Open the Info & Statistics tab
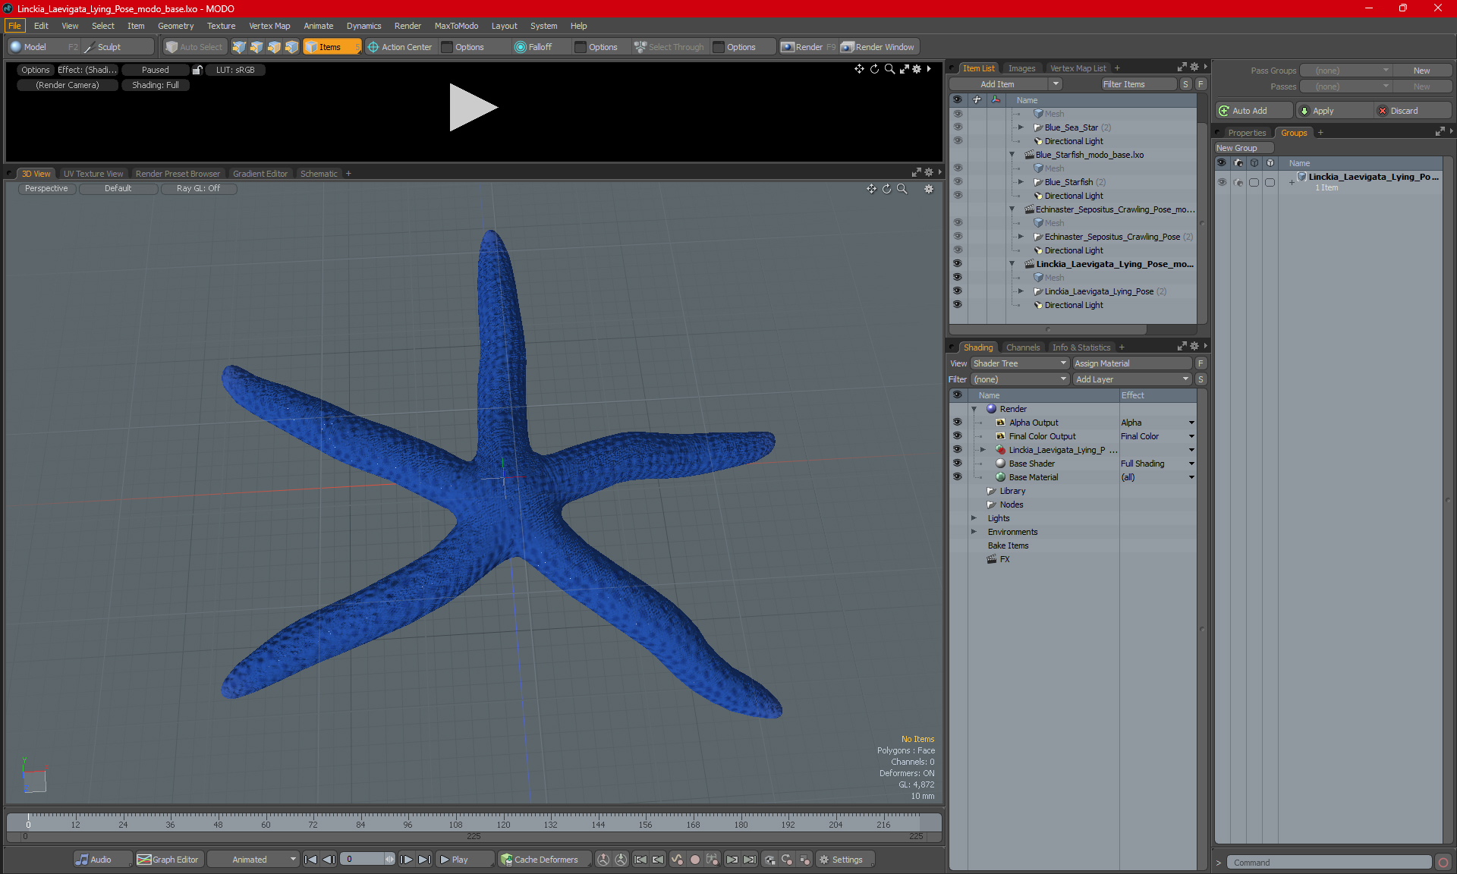1457x874 pixels. [x=1081, y=347]
